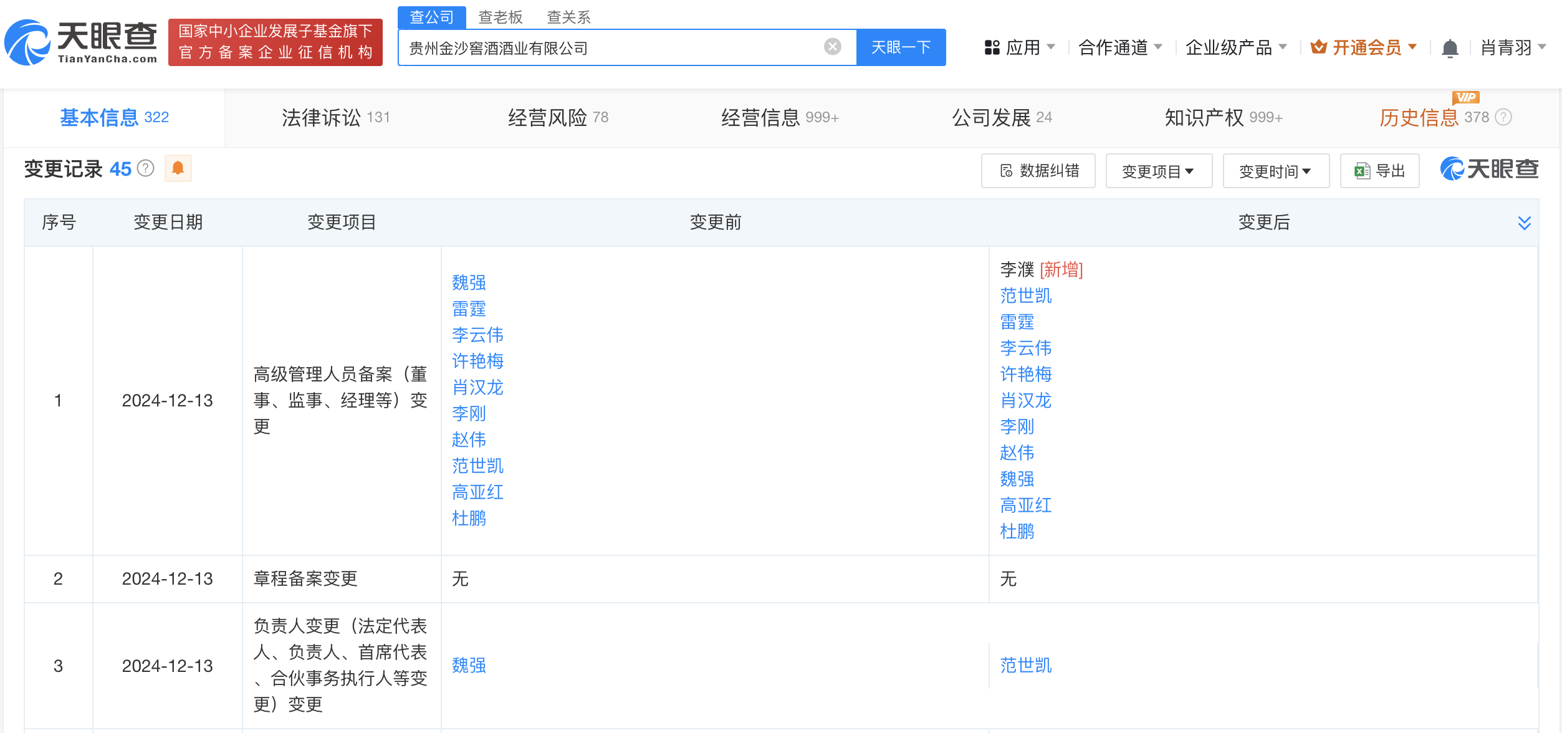The image size is (1562, 733).
Task: Click the red 国家中小企业发展子基金 banner
Action: (x=276, y=42)
